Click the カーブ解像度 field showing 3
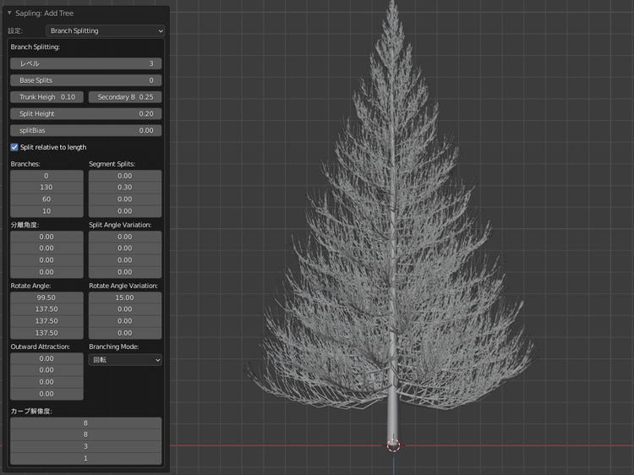 pos(85,446)
